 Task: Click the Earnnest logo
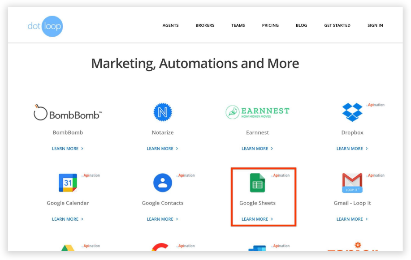click(x=257, y=112)
